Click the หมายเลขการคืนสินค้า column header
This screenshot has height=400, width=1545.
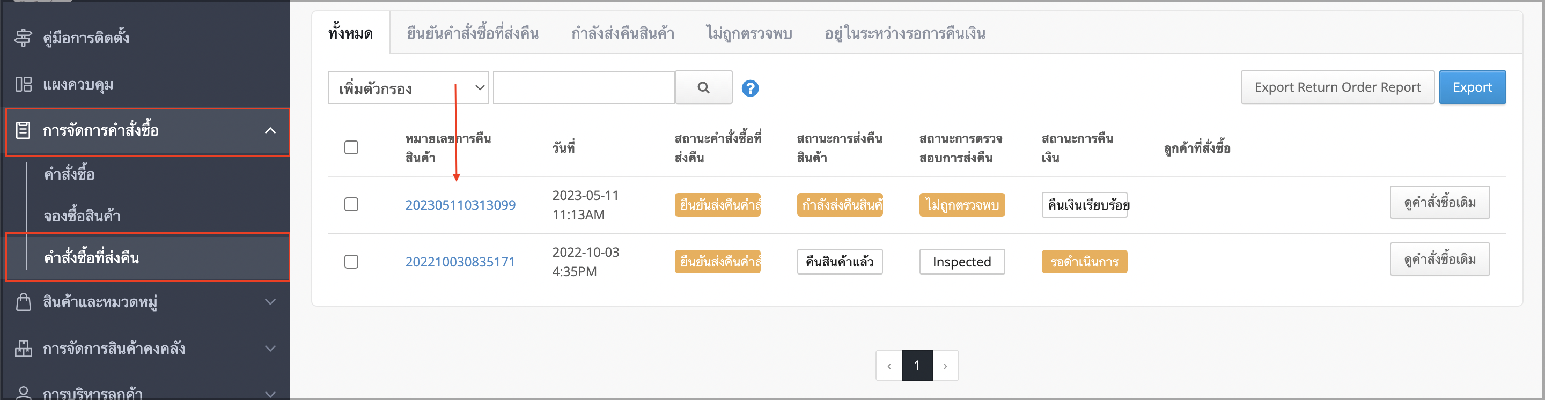(x=448, y=148)
